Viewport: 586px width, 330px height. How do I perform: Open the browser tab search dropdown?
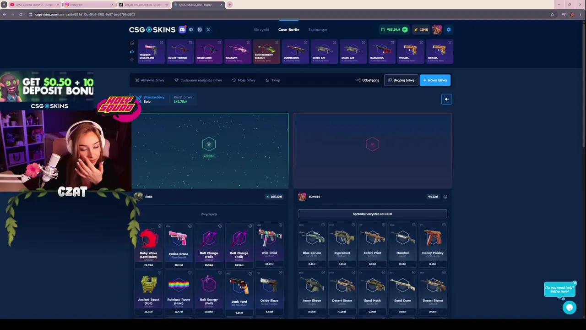point(4,5)
